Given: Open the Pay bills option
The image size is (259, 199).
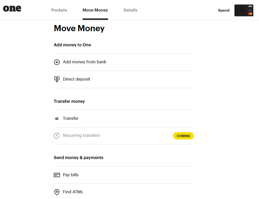Looking at the screenshot, I should coord(71,175).
